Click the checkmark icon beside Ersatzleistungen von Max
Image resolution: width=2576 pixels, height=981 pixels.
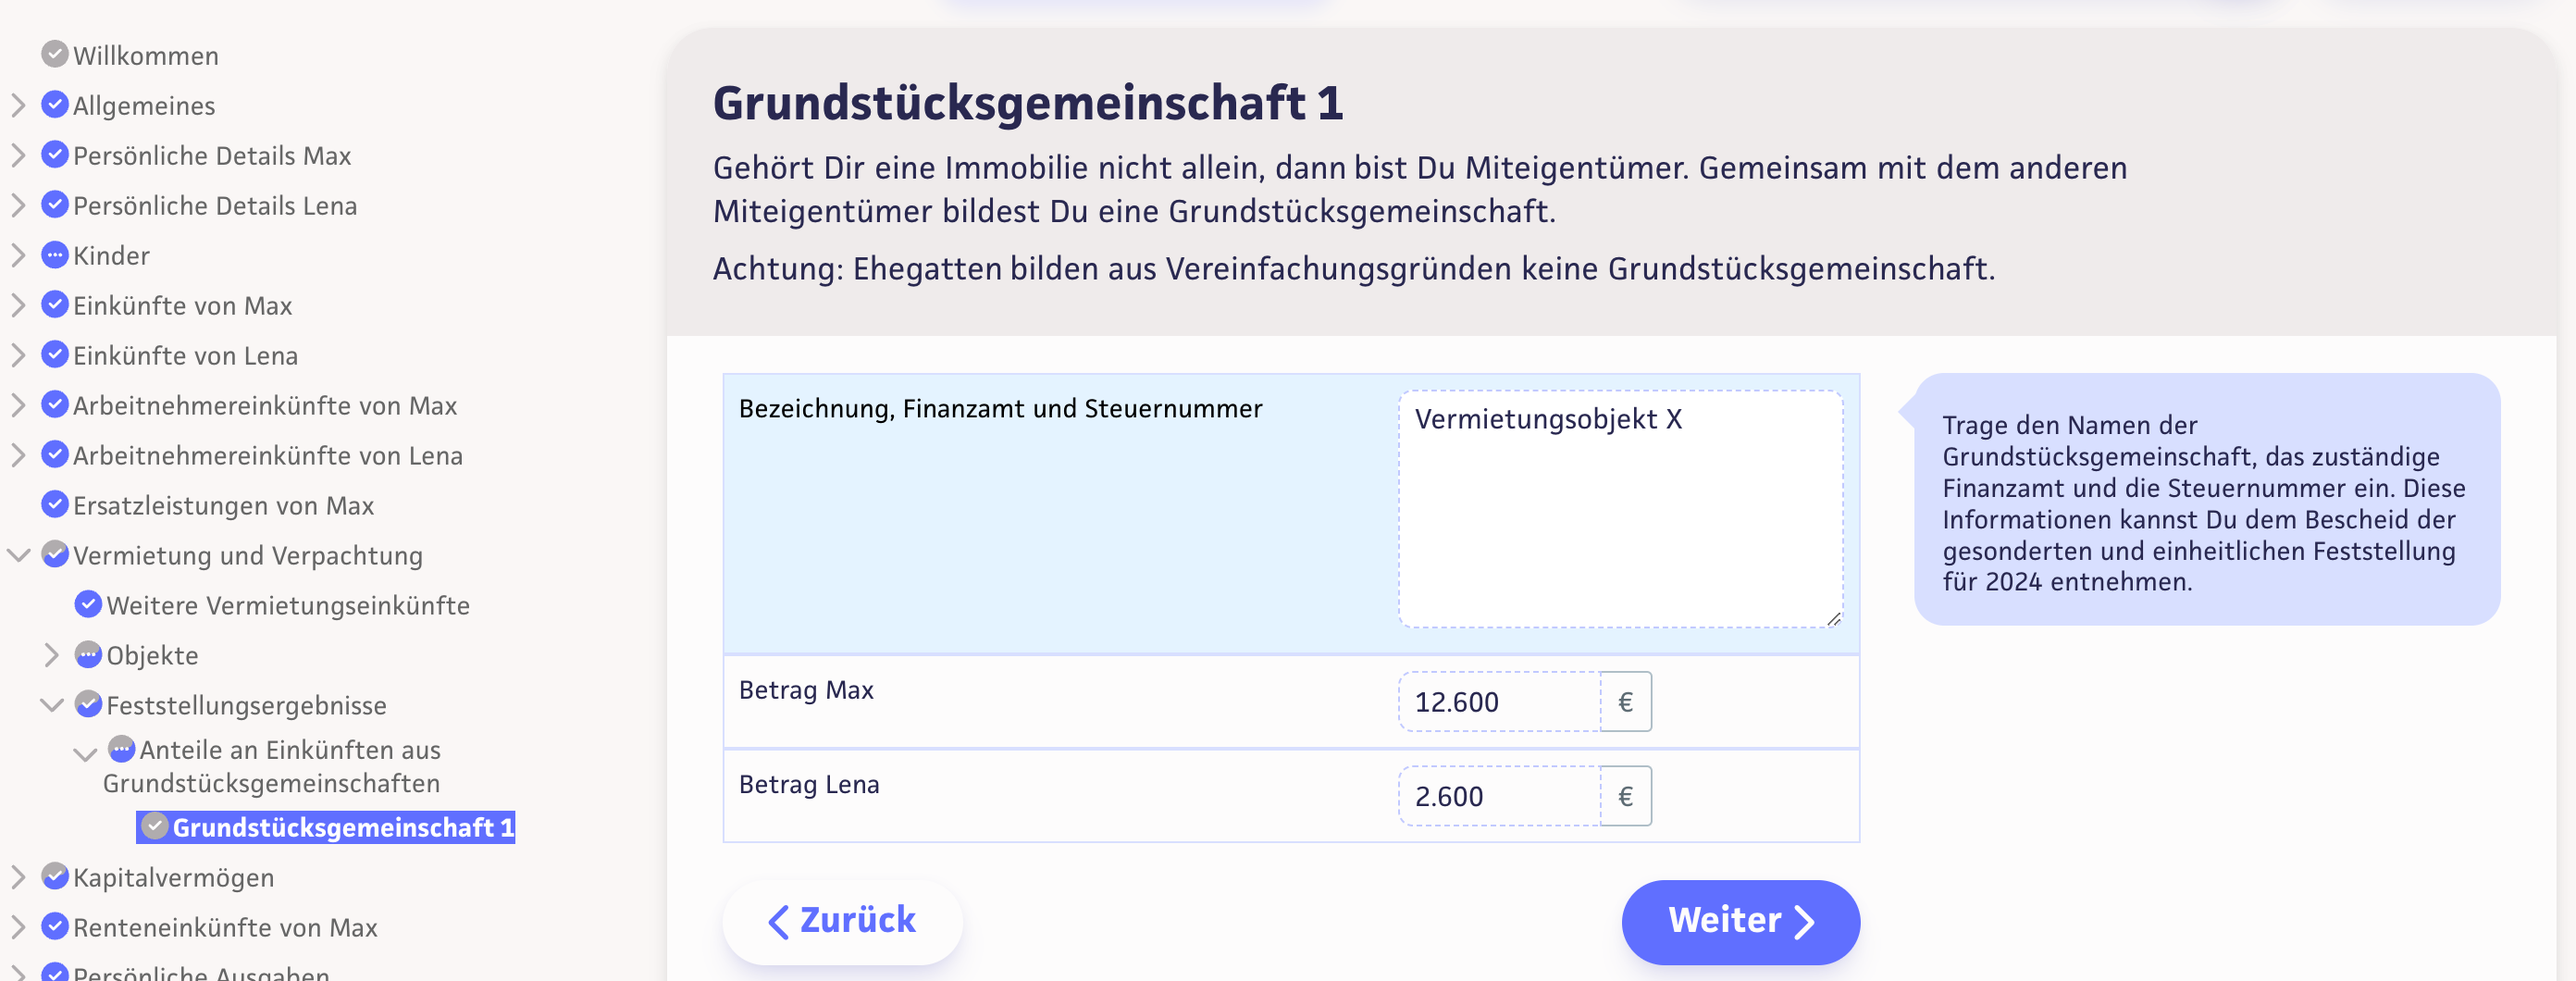tap(55, 504)
